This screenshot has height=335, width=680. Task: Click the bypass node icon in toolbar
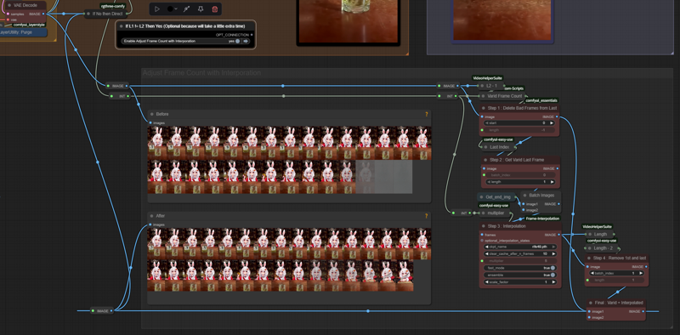(x=186, y=9)
